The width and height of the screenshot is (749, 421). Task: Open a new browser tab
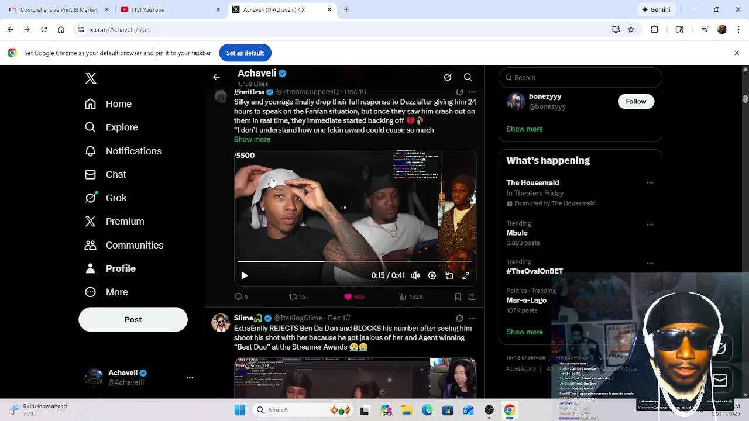click(346, 9)
